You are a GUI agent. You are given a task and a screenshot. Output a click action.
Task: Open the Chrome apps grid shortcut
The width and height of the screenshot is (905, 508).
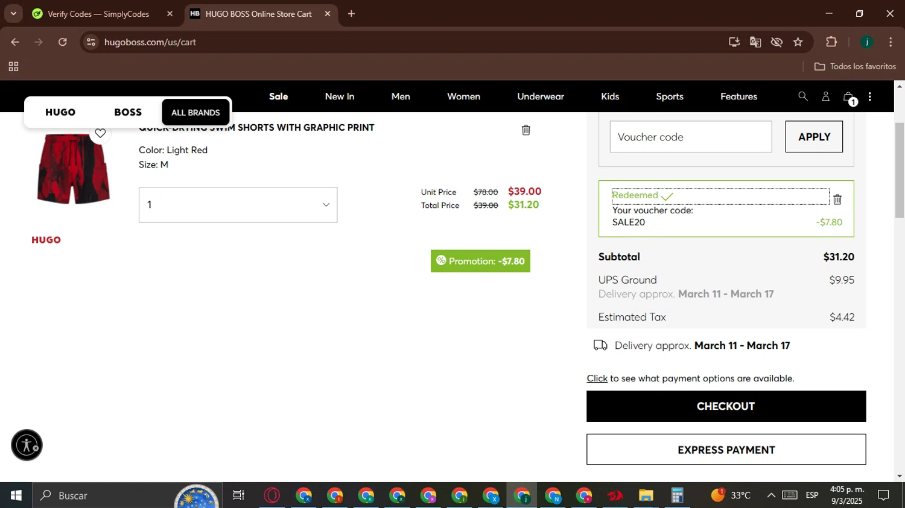tap(13, 66)
